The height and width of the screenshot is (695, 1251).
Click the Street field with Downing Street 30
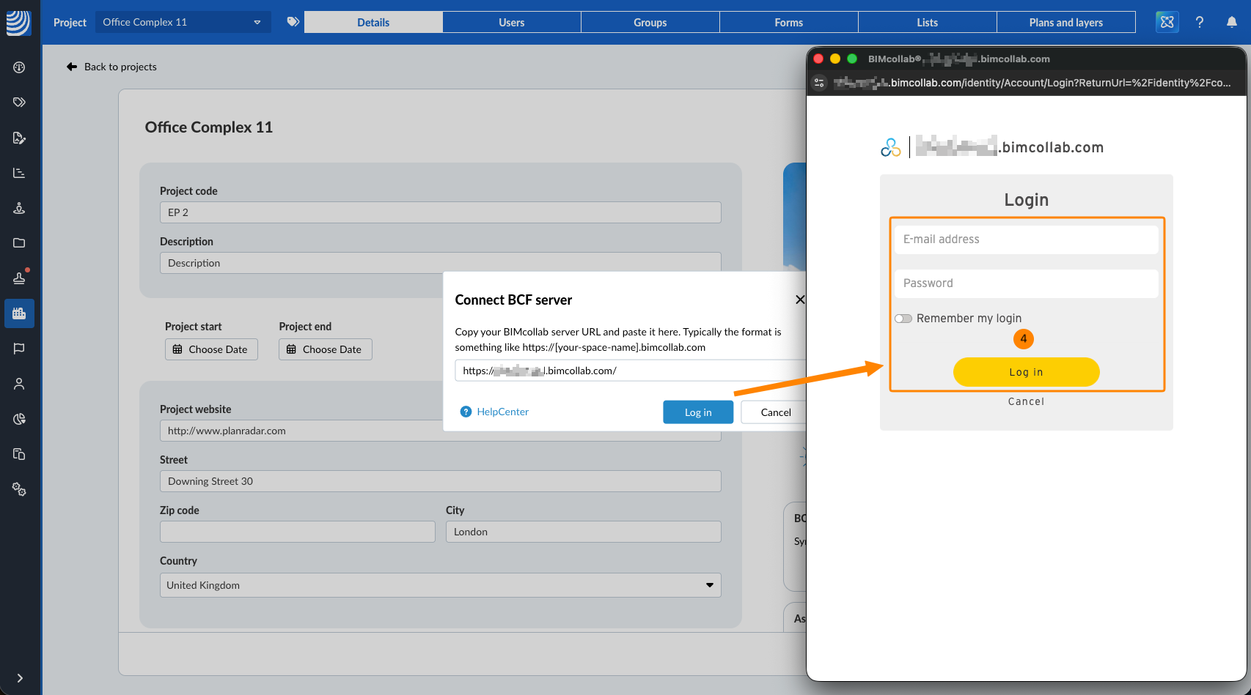[441, 481]
